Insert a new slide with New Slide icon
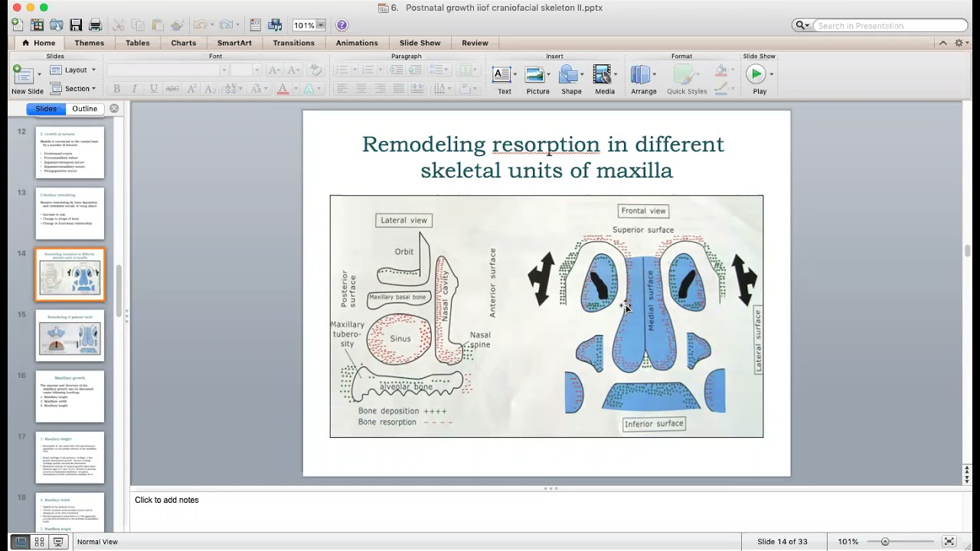This screenshot has height=551, width=980. click(x=22, y=74)
